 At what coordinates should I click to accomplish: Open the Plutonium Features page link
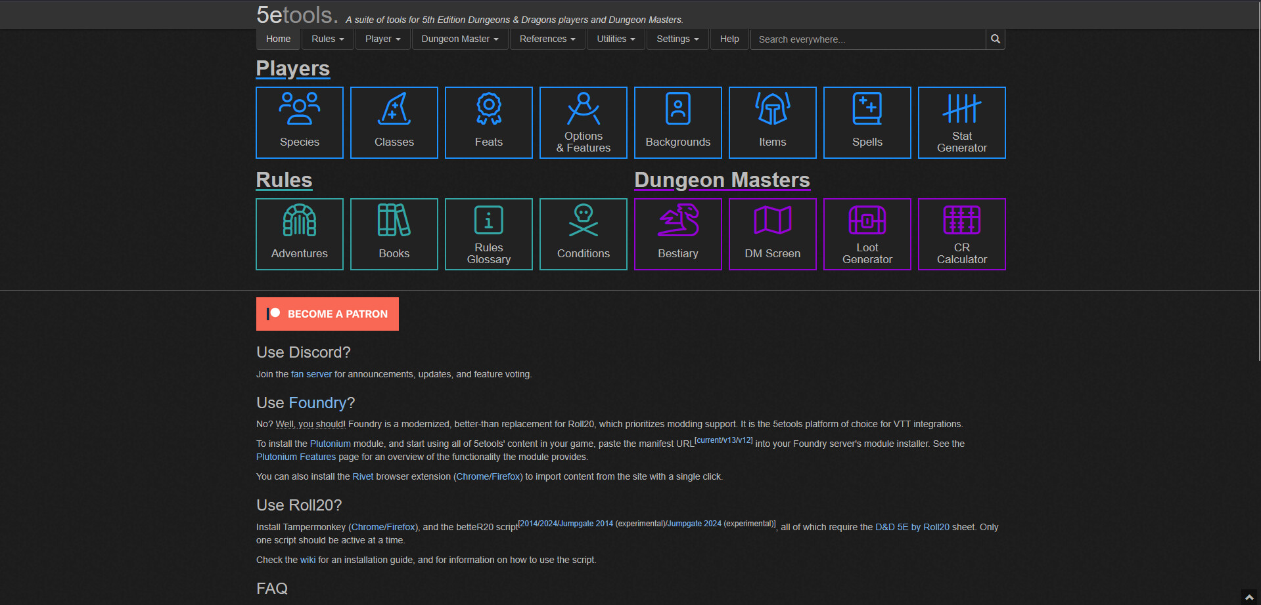pos(296,457)
